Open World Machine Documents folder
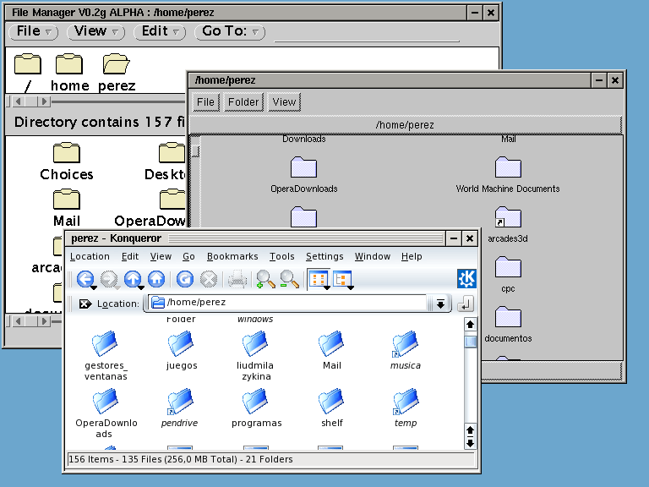This screenshot has height=487, width=649. pos(508,174)
